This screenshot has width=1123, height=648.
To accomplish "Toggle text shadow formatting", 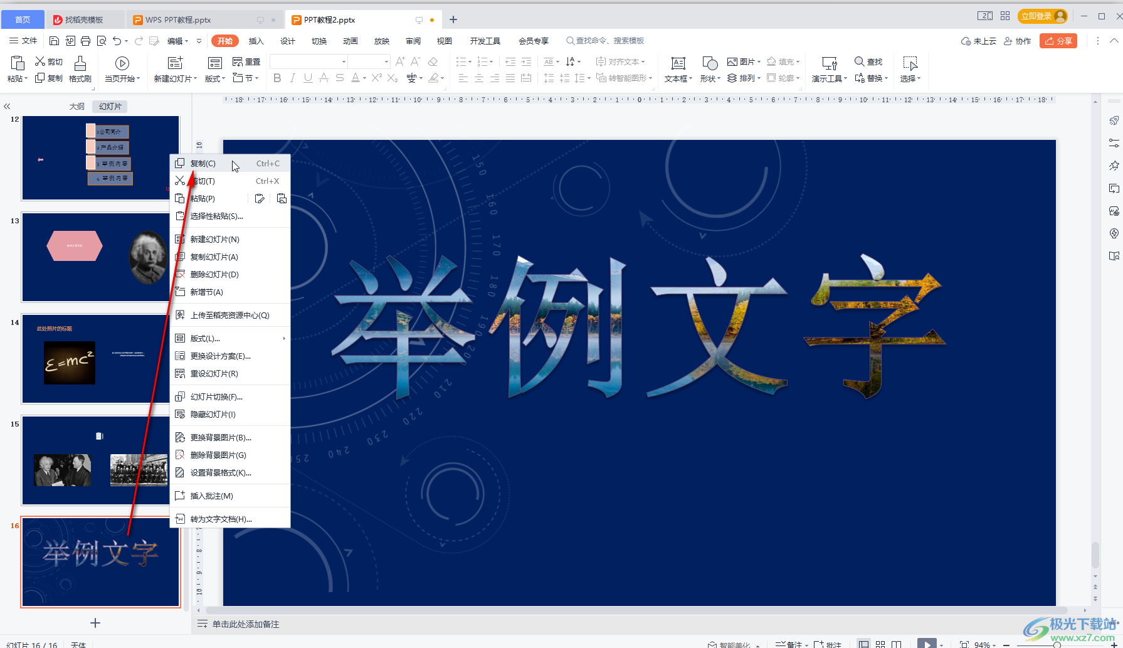I will (x=340, y=78).
